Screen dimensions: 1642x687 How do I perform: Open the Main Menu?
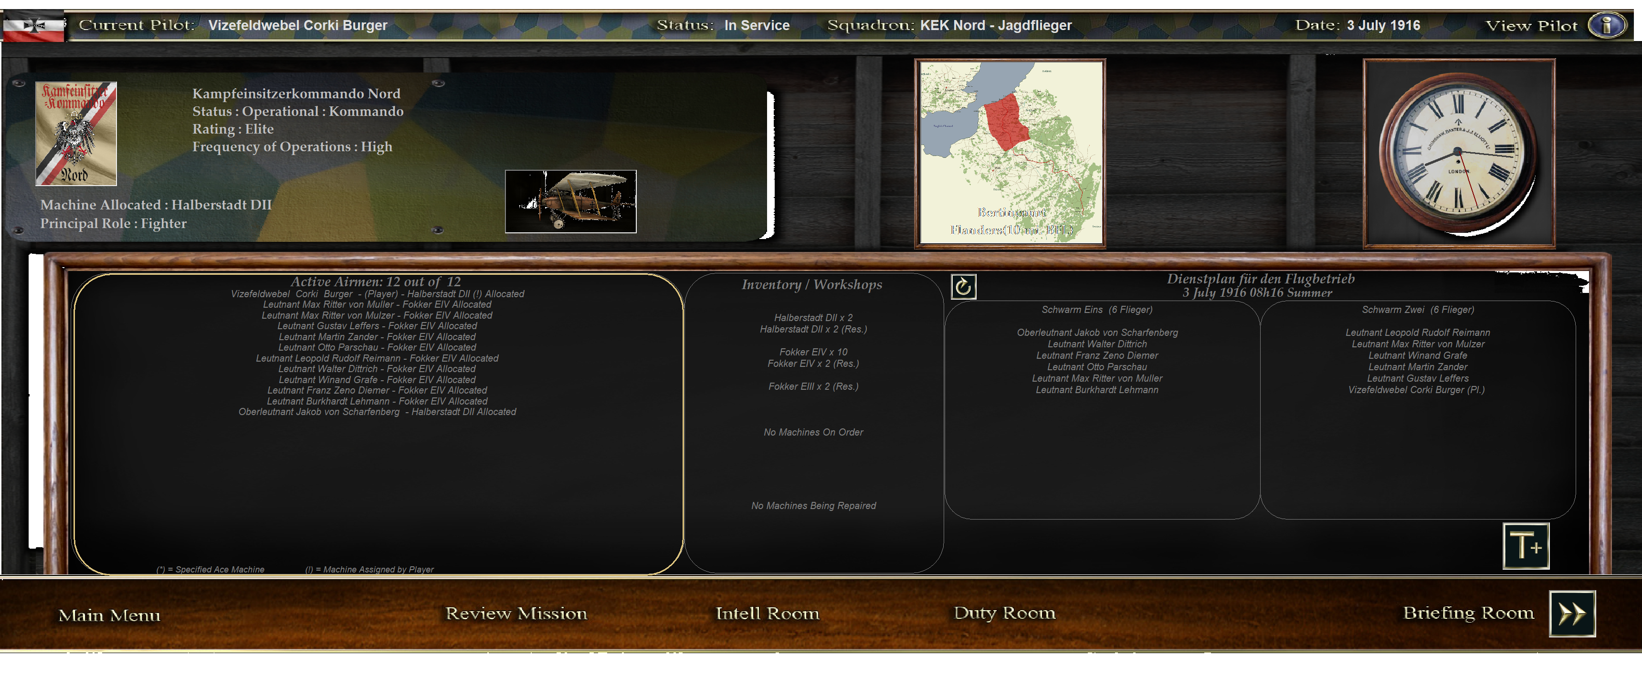point(109,615)
